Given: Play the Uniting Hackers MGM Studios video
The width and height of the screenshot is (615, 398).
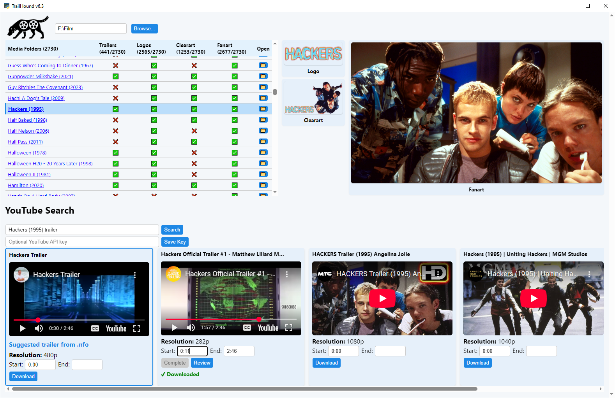Looking at the screenshot, I should click(534, 298).
